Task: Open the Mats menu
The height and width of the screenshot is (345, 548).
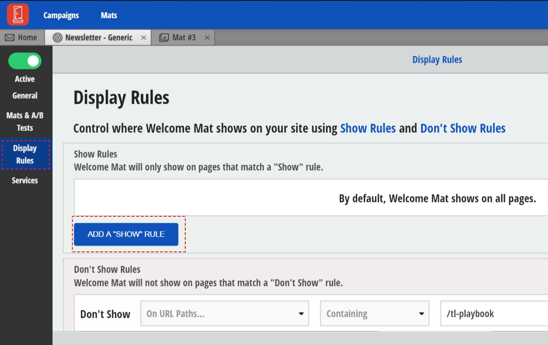Action: coord(109,15)
